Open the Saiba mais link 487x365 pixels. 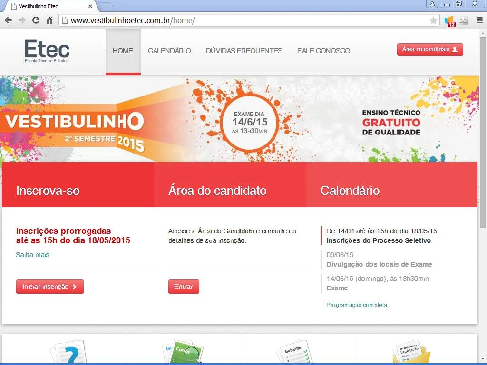coord(32,255)
